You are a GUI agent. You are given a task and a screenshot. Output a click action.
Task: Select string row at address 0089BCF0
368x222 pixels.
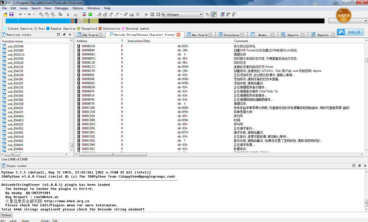point(219,71)
